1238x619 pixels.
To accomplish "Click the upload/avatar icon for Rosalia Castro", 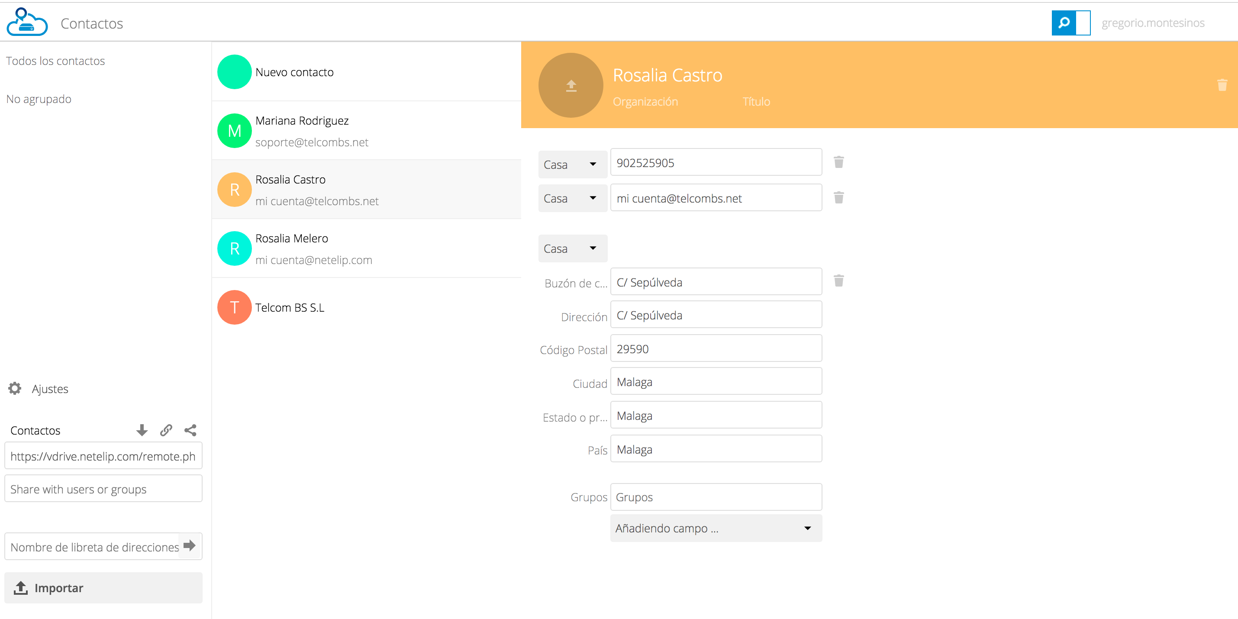I will click(569, 86).
